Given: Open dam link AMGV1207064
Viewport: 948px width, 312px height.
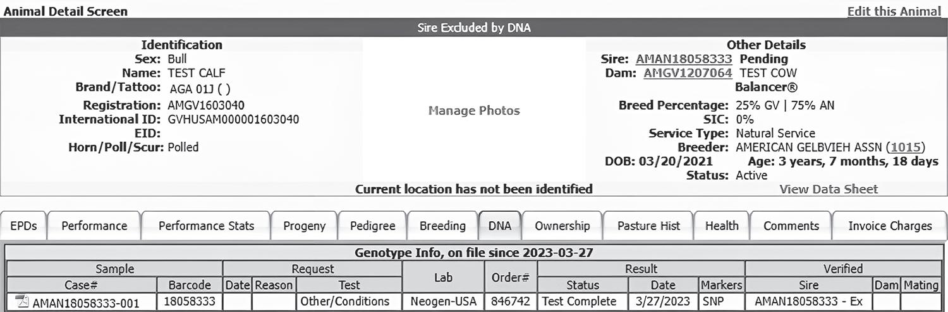Looking at the screenshot, I should [x=688, y=73].
